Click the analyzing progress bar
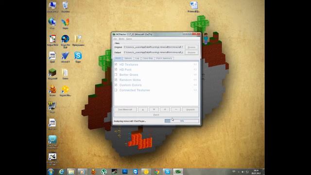Screen dimensions: 311x175 point(182,121)
